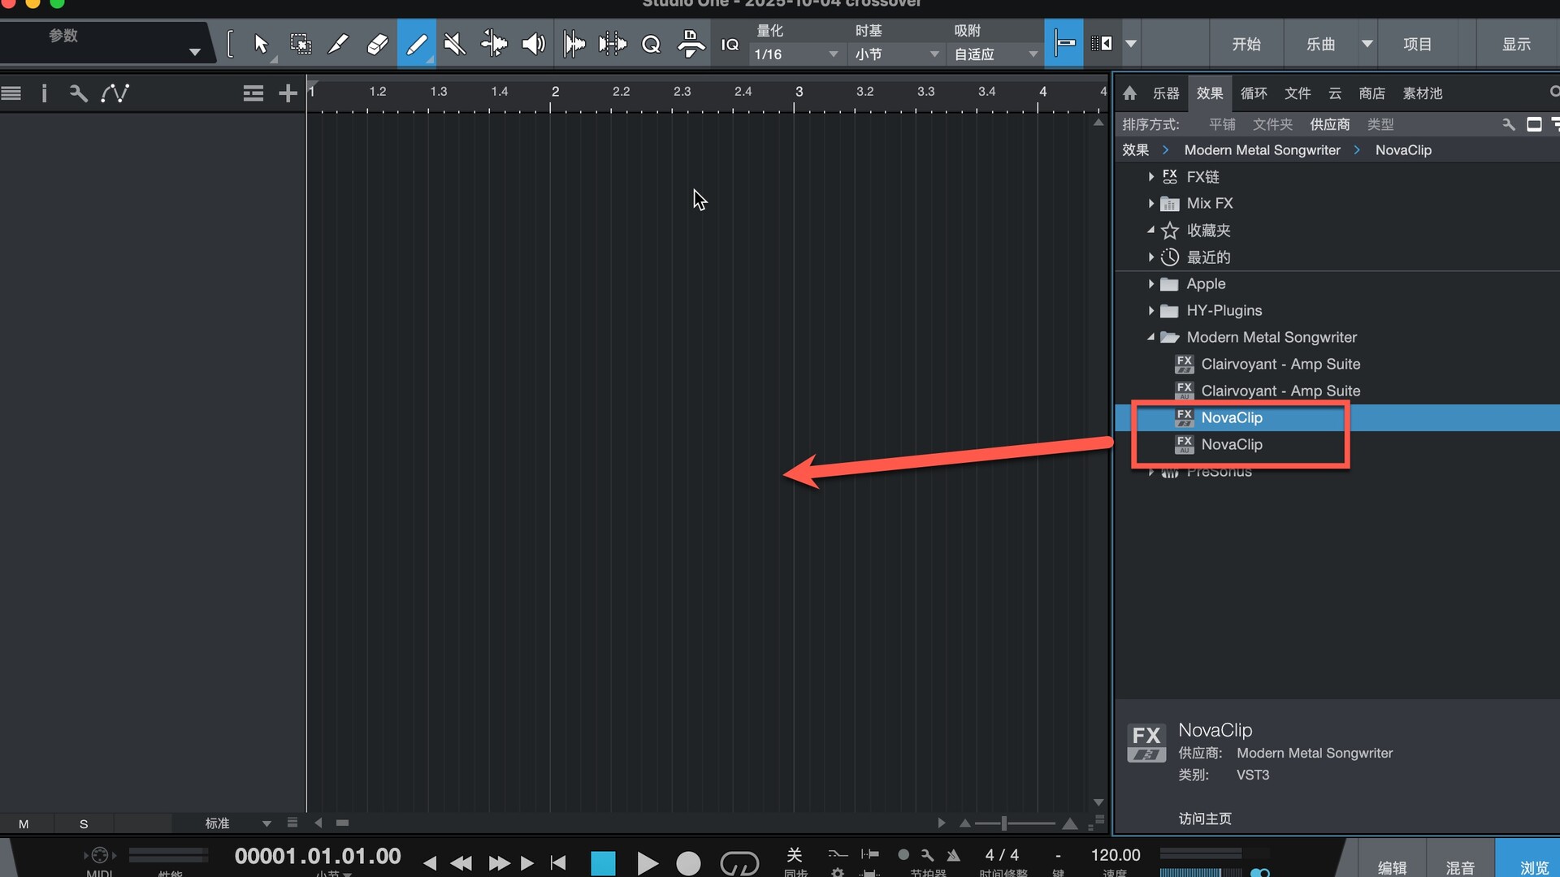Click the global Solo S button
This screenshot has height=877, width=1560.
84,823
